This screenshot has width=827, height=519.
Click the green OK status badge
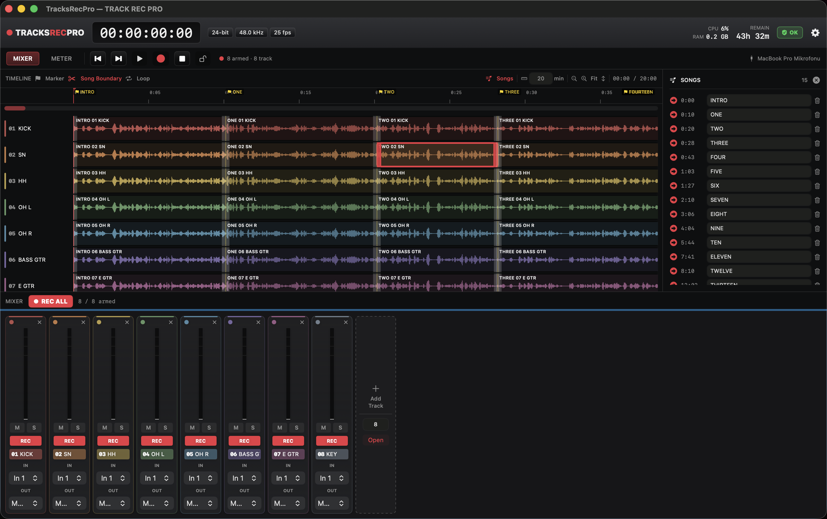click(790, 33)
